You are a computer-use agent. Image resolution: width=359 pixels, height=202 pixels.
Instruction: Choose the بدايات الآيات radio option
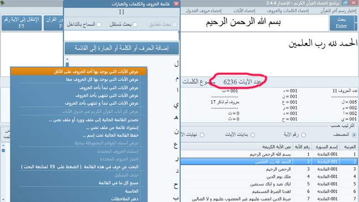tap(252, 135)
